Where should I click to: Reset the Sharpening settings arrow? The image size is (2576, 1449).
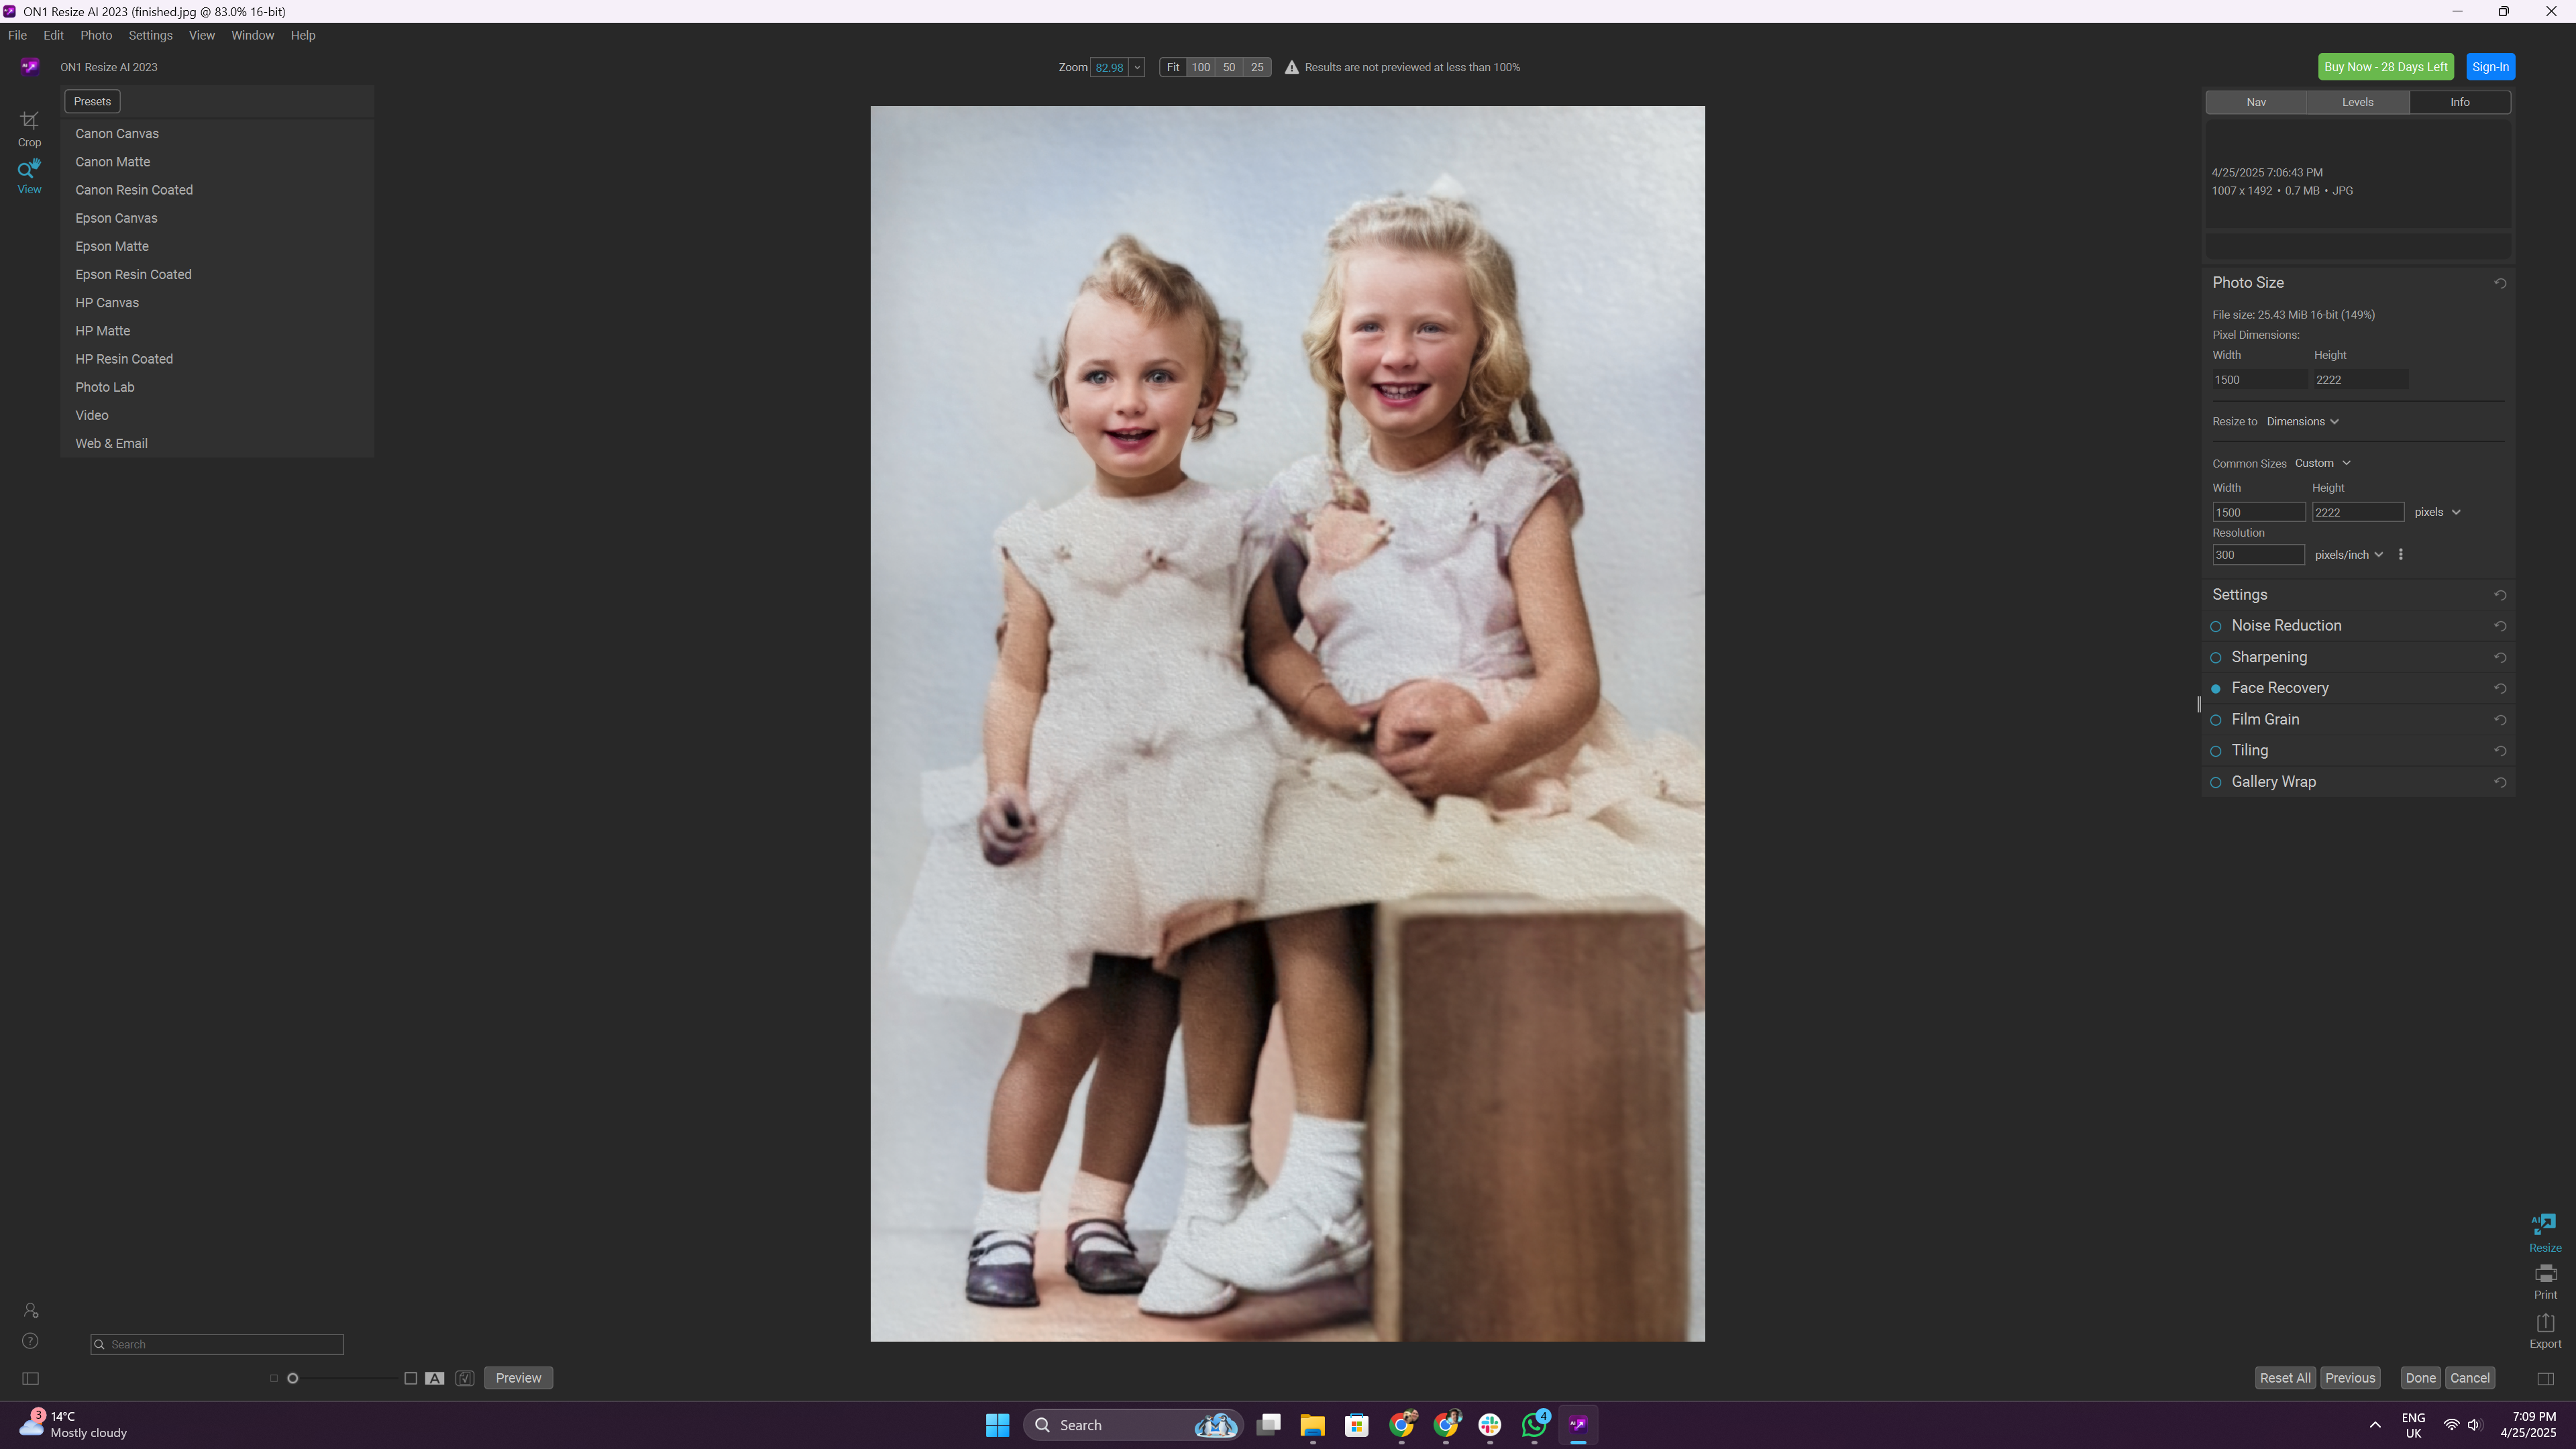tap(2499, 658)
